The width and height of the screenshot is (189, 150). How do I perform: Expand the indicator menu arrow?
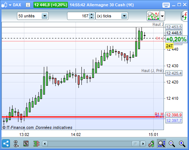click(162, 16)
